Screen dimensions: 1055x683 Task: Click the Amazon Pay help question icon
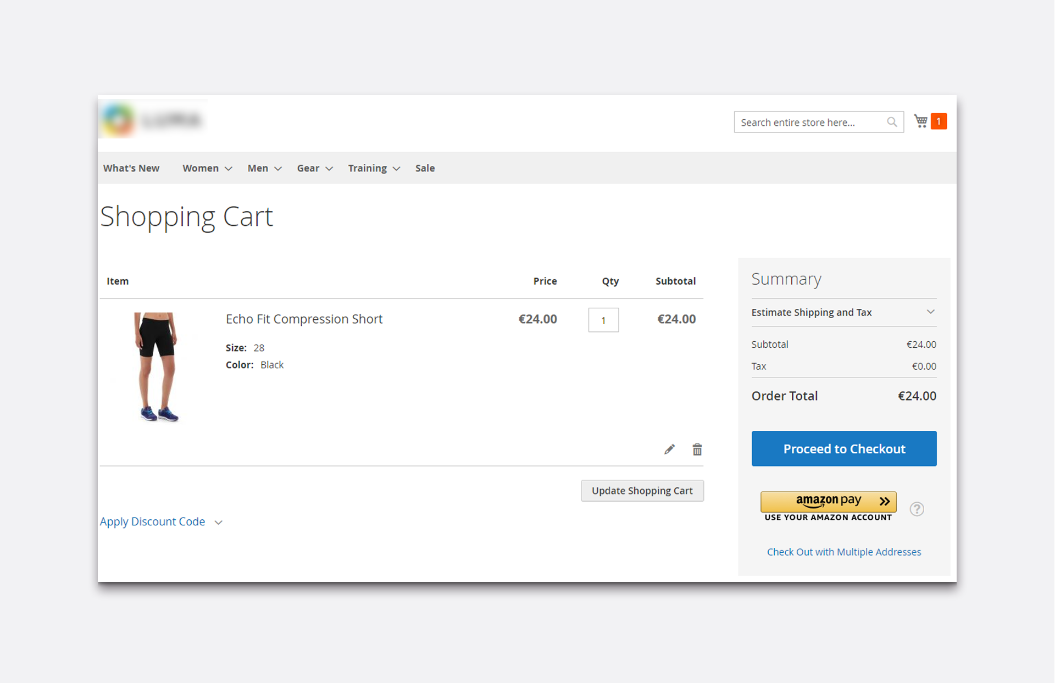(x=917, y=509)
